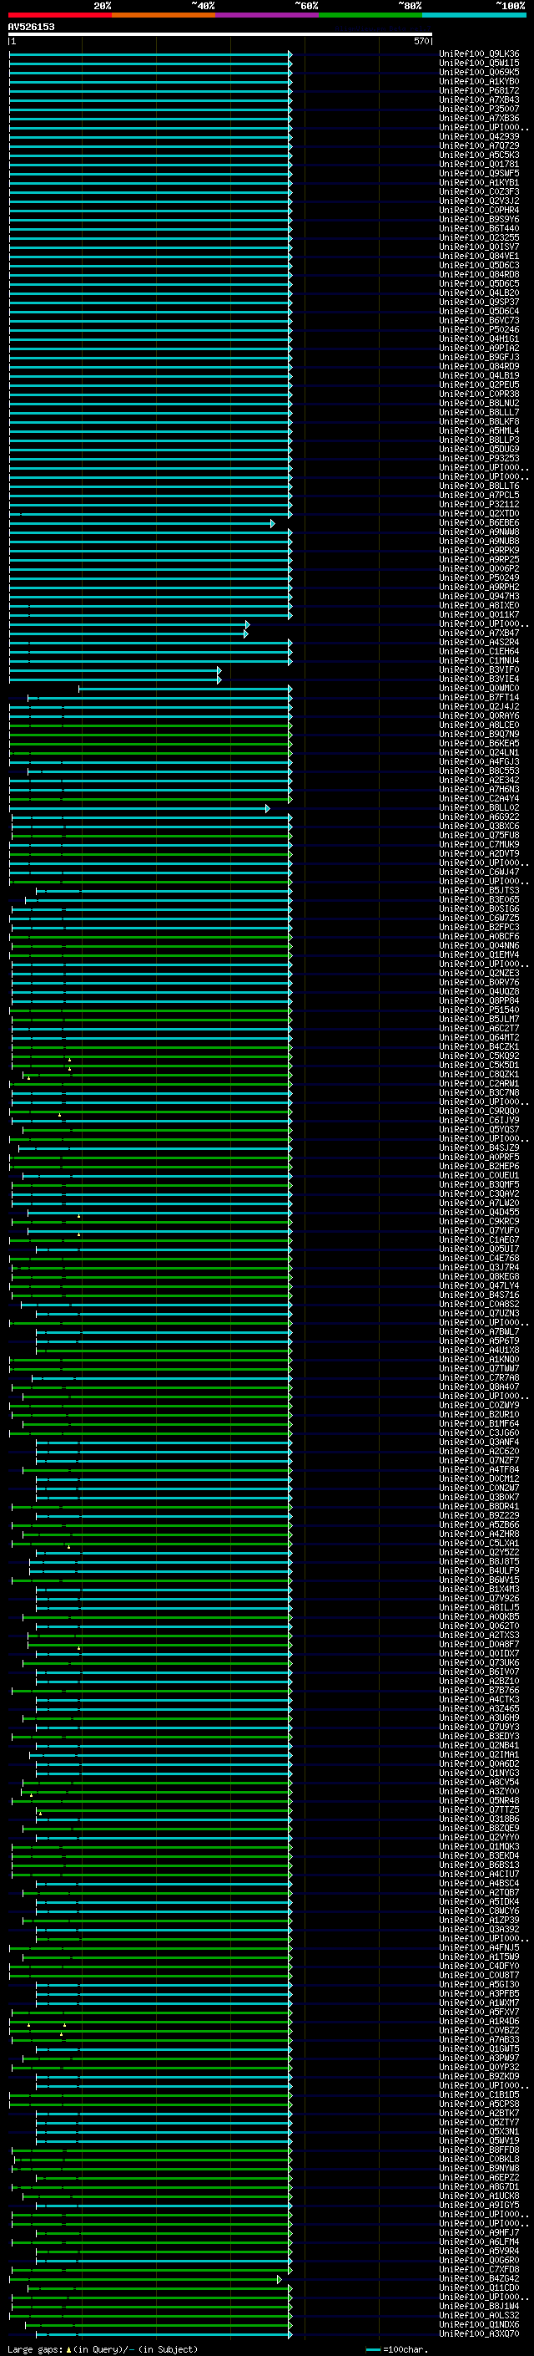Select the hit UniRef100_A3XQ70
This screenshot has height=2356, width=534.
[479, 2333]
